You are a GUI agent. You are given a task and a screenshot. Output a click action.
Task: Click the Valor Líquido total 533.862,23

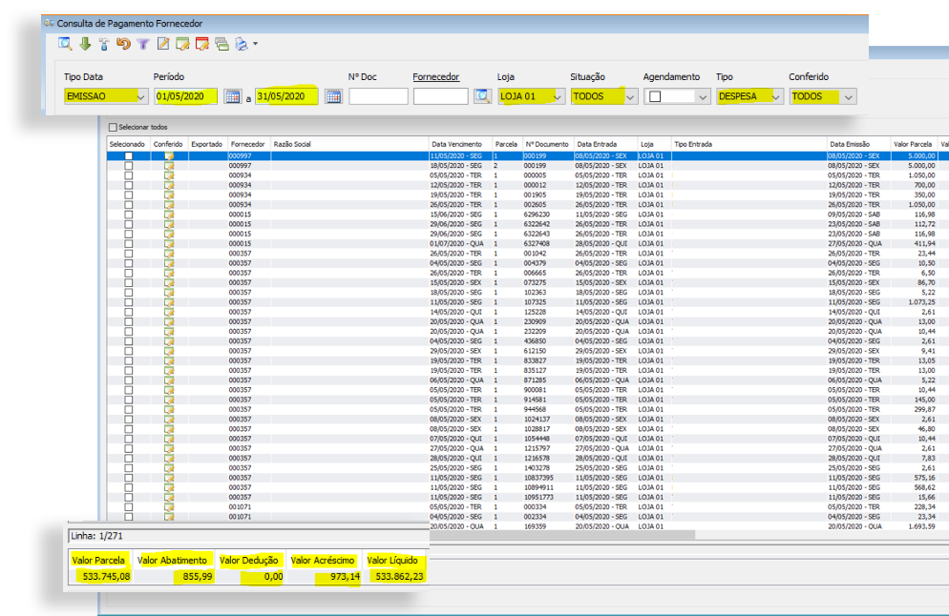399,577
